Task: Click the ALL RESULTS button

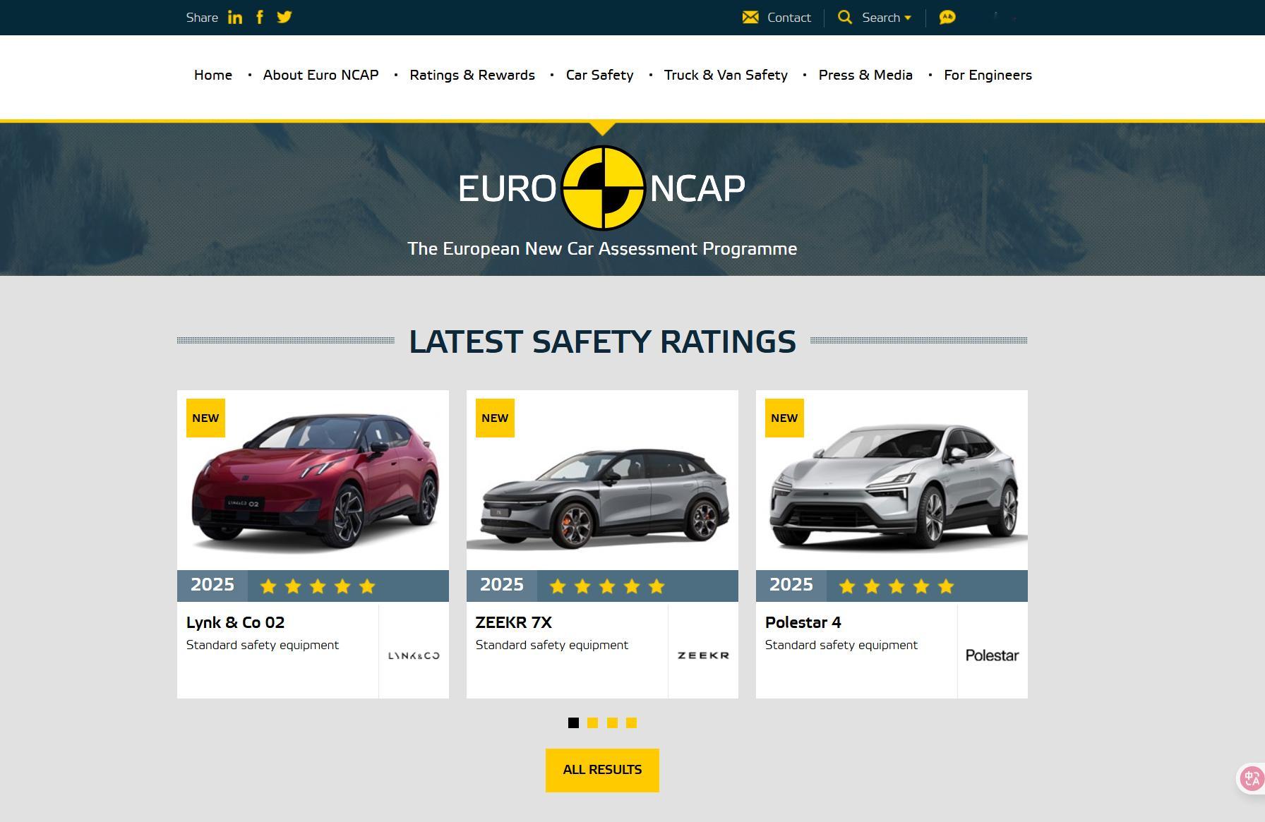Action: point(602,770)
